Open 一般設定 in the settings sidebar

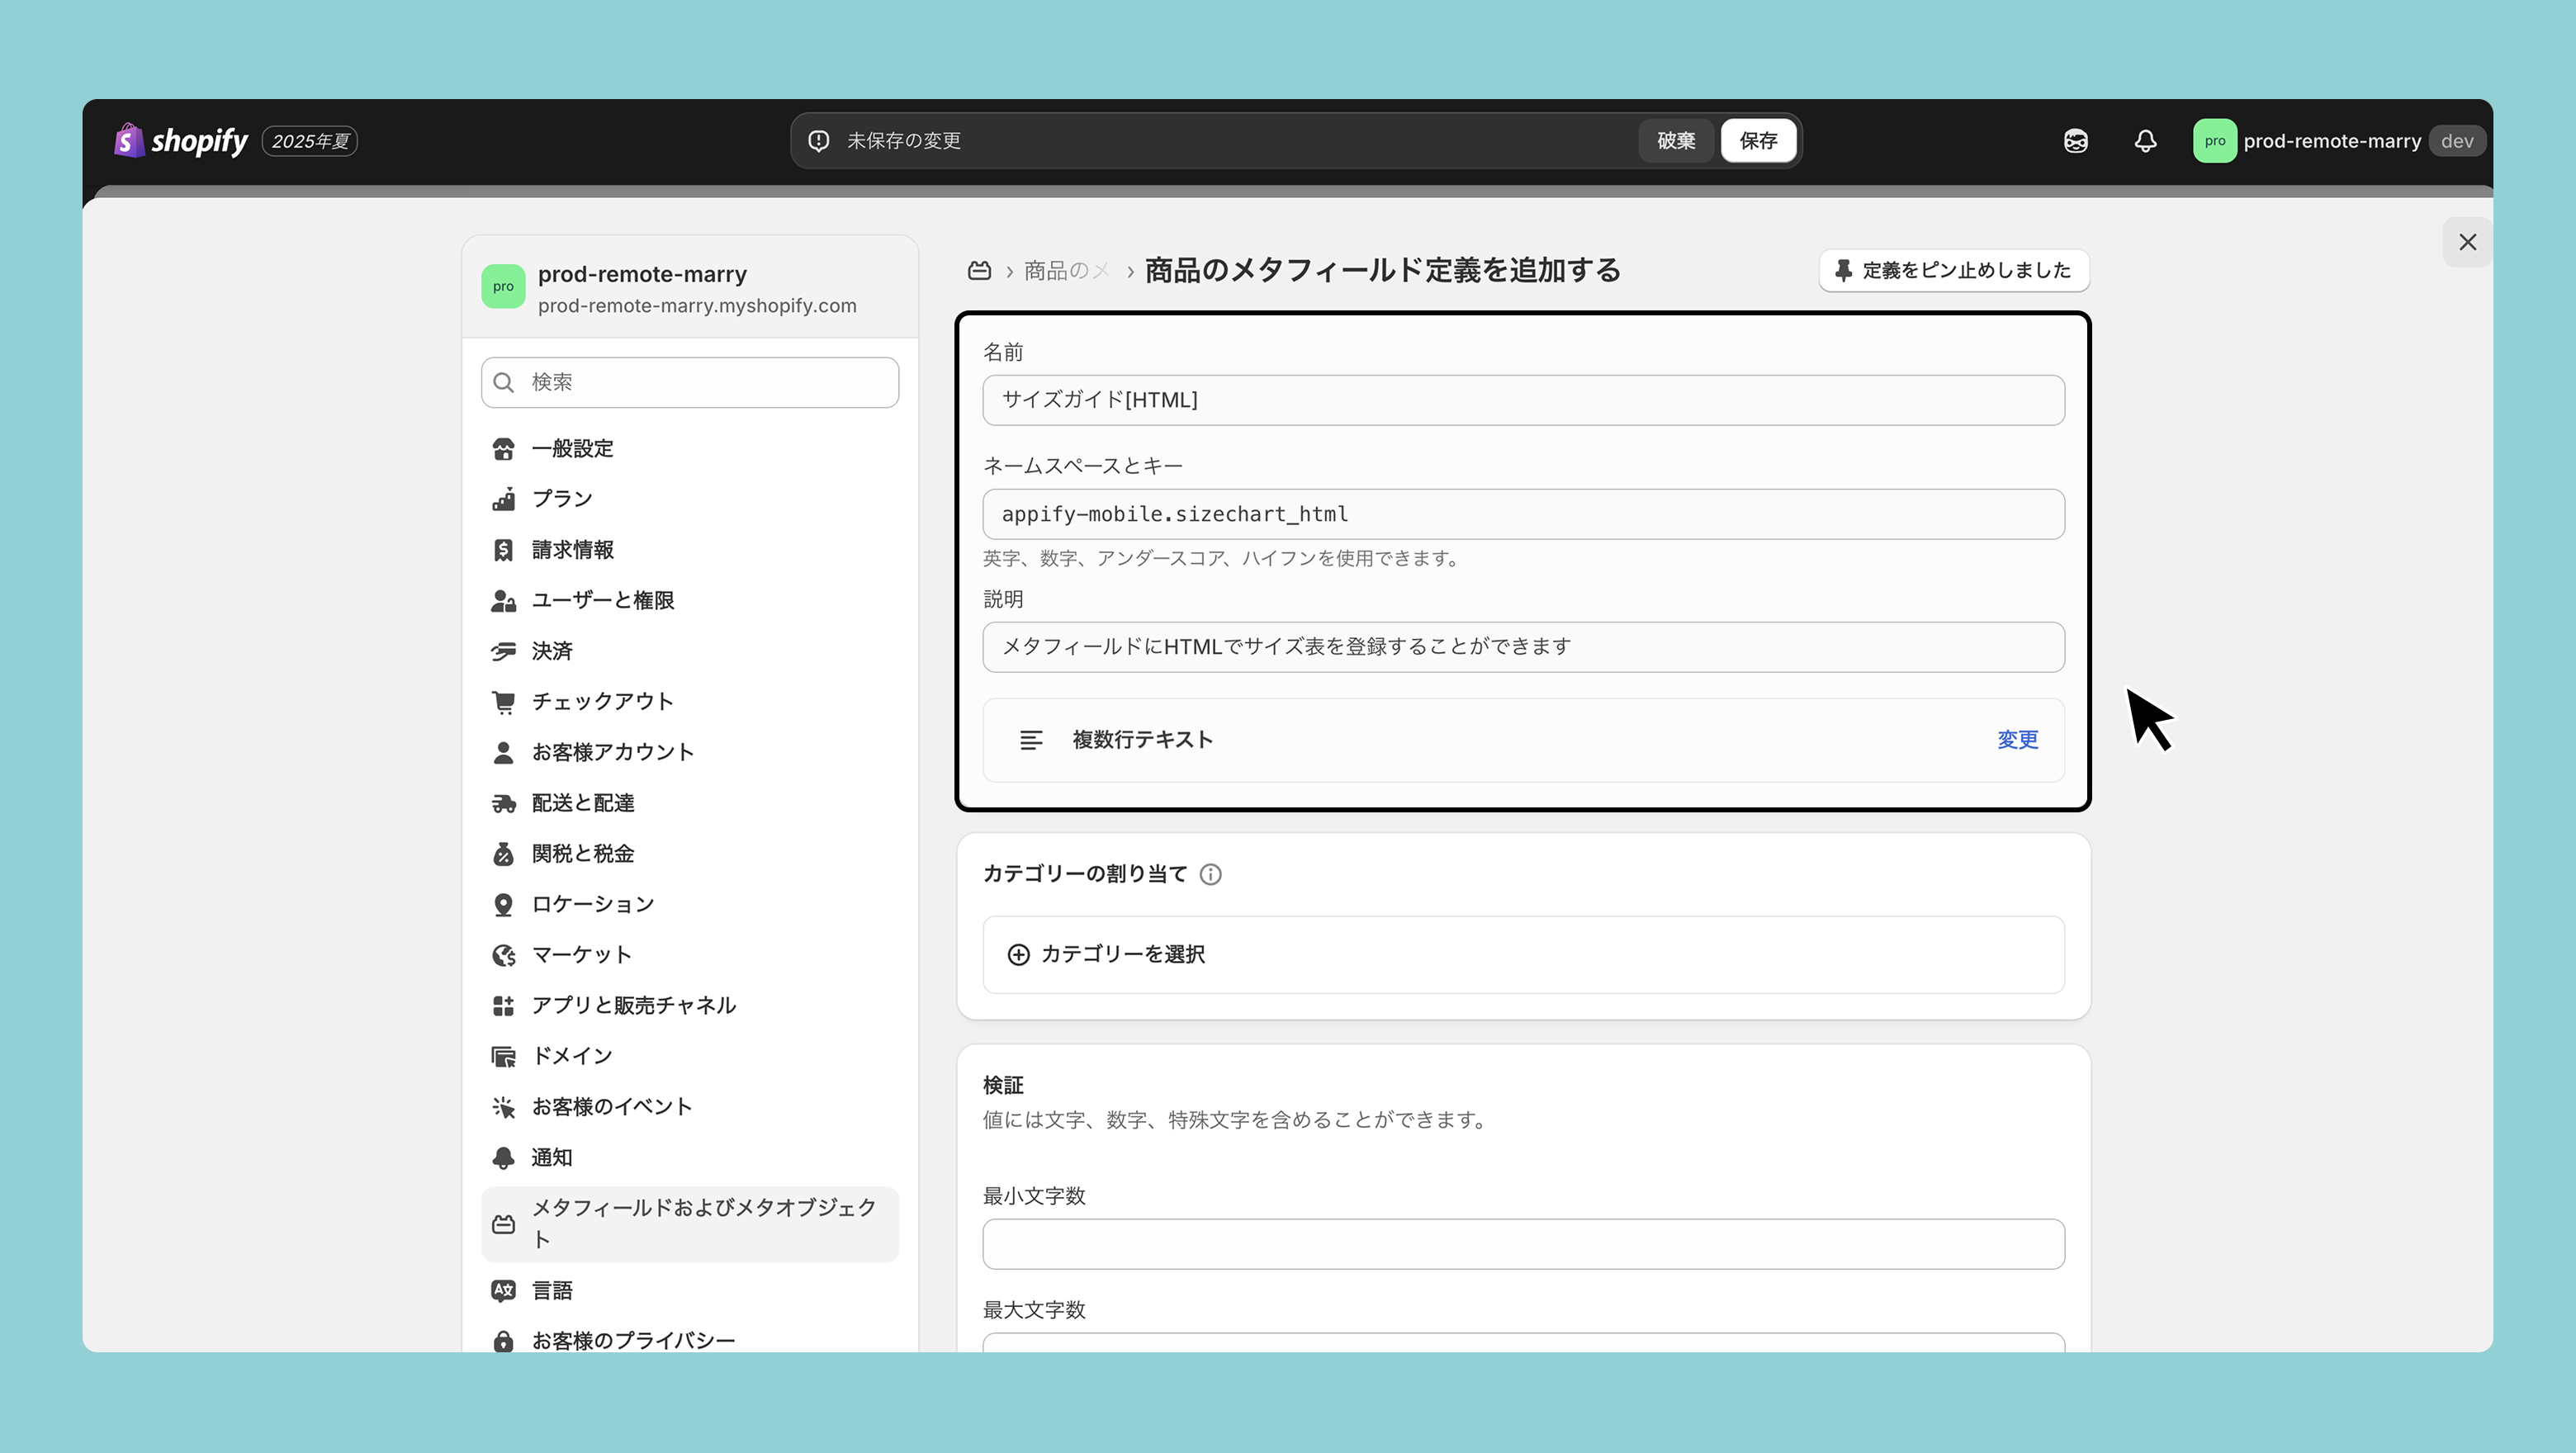tap(572, 448)
